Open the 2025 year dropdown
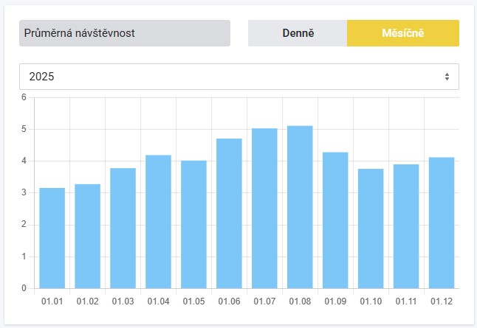 click(x=238, y=77)
